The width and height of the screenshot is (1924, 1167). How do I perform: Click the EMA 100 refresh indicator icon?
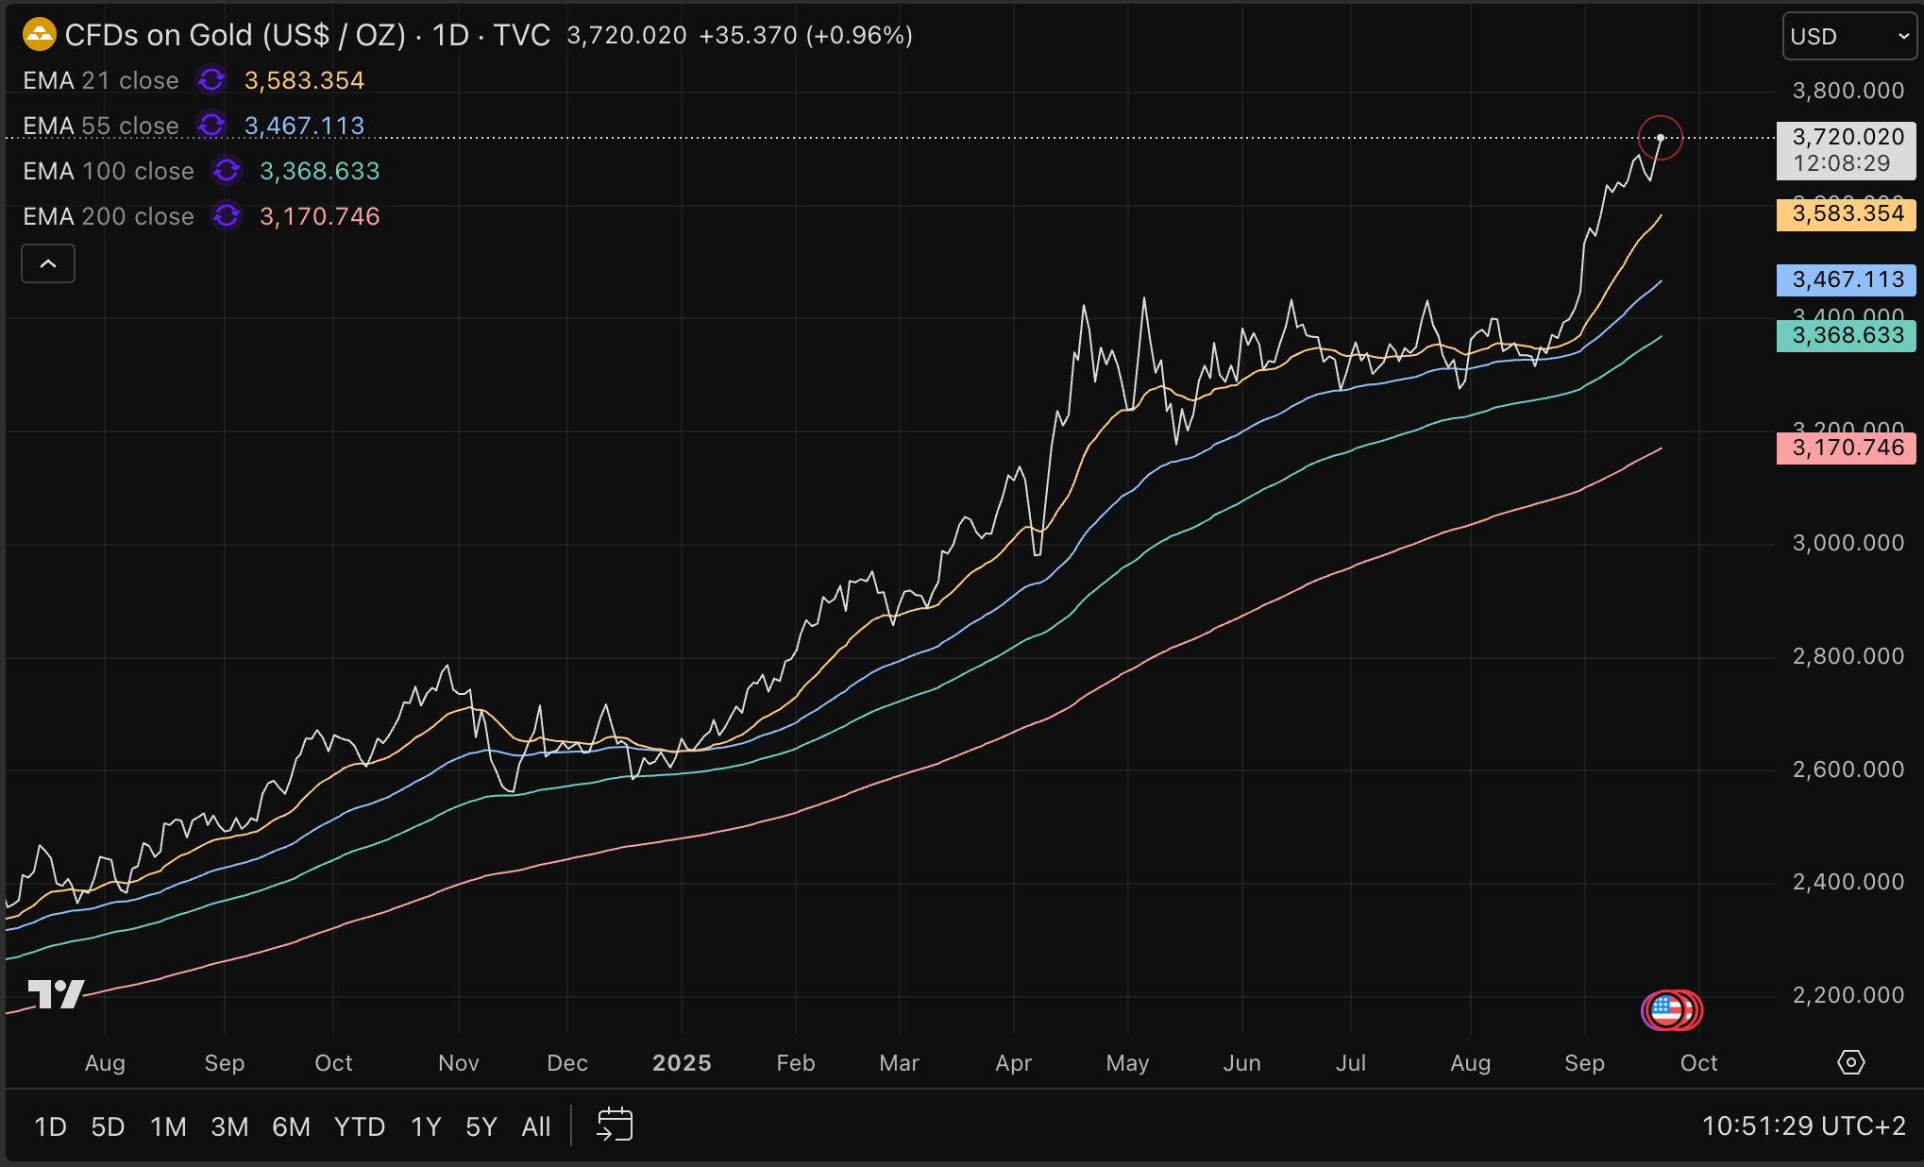tap(227, 171)
